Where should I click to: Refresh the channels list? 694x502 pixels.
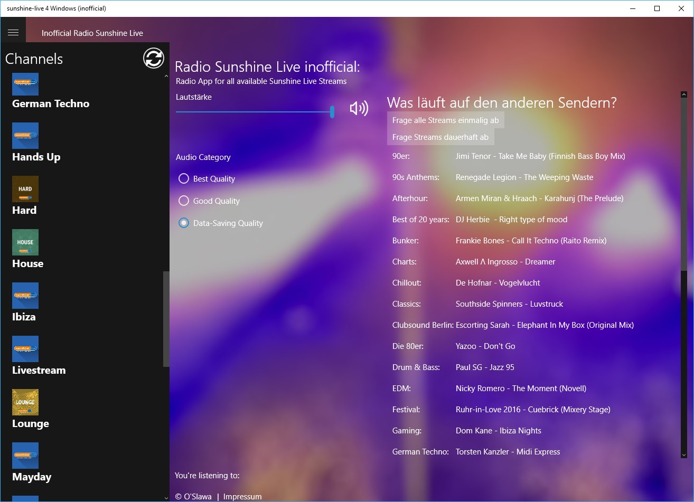click(154, 58)
